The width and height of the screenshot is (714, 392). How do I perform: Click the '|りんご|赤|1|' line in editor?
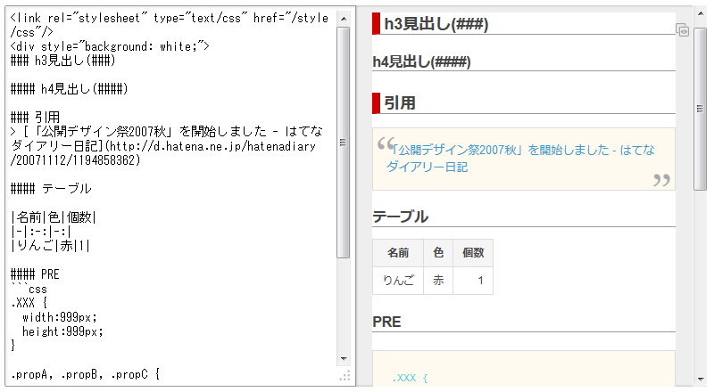pos(50,246)
